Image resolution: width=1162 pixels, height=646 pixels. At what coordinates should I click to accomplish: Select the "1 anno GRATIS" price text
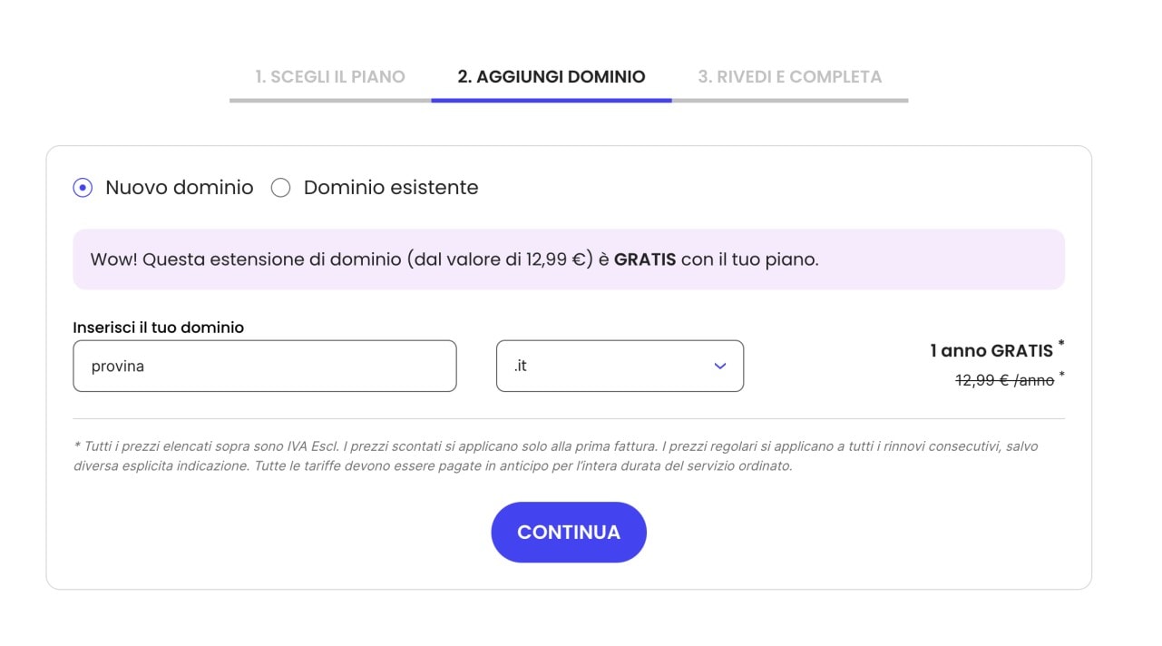coord(994,350)
